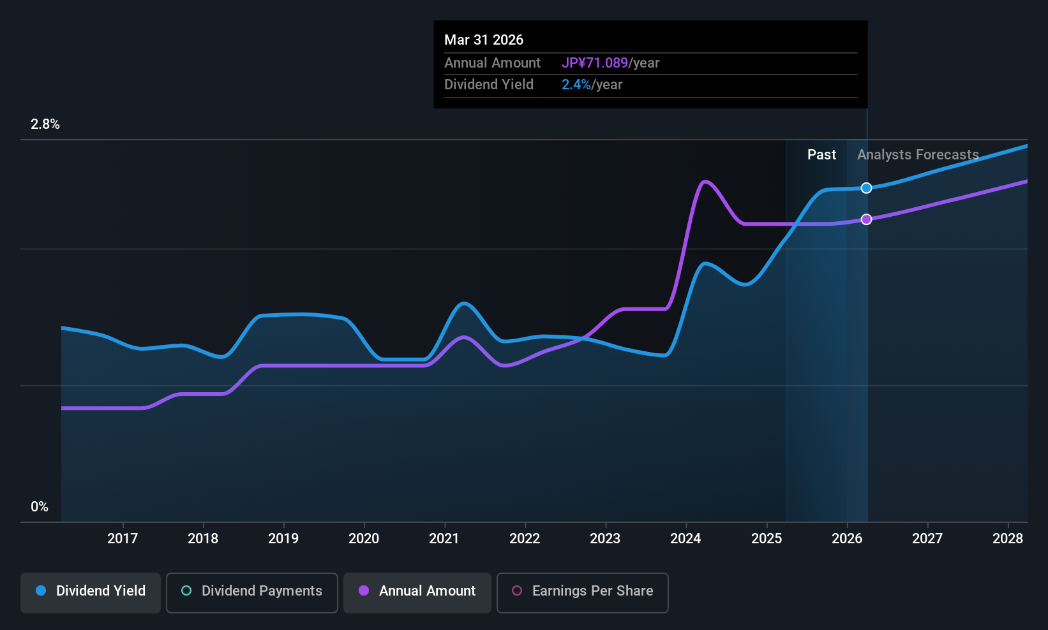
Task: Click the Annual Amount tooltip row label
Action: click(492, 63)
